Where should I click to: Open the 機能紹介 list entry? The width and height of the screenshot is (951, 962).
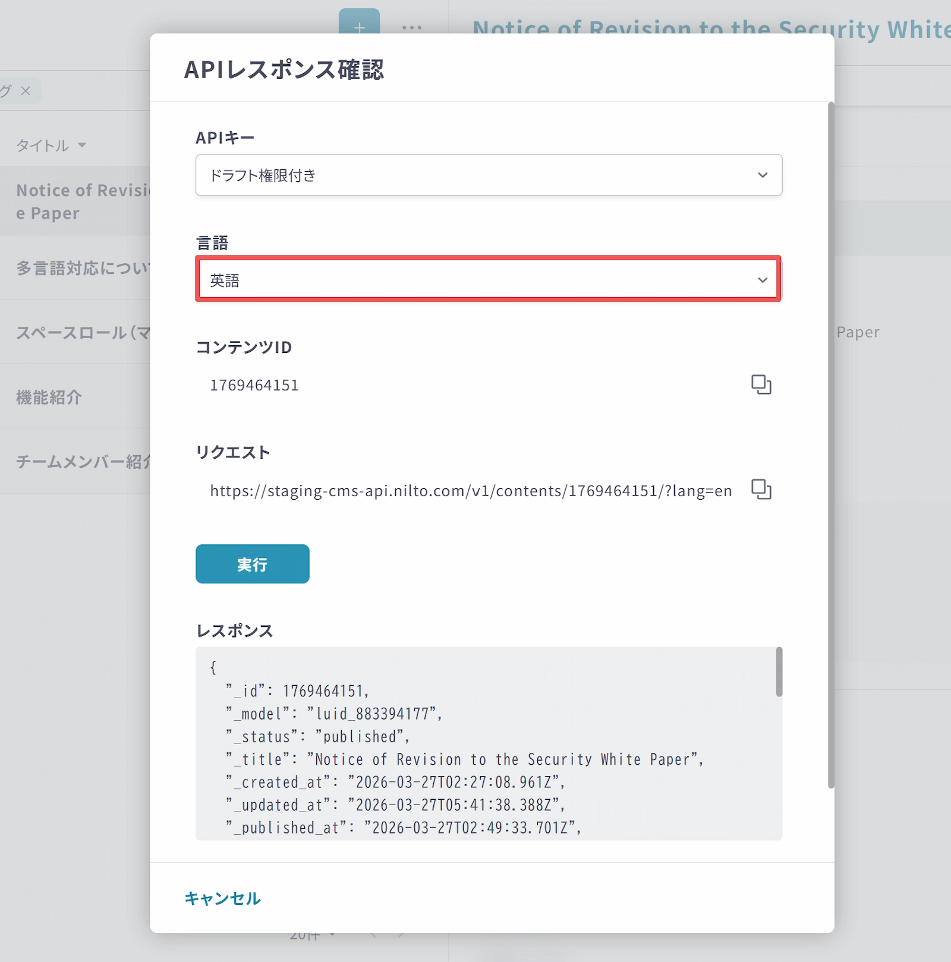49,397
